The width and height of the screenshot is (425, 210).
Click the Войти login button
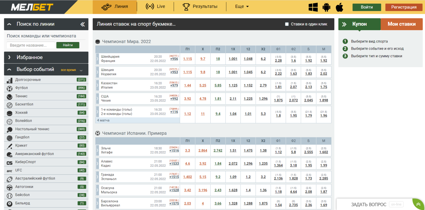point(367,7)
